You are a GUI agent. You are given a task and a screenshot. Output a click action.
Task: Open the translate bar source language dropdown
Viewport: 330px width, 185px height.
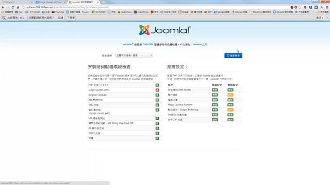pos(23,18)
